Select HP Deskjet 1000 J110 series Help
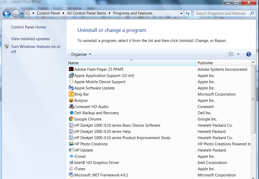Image resolution: width=259 pixels, height=179 pixels. (102, 132)
